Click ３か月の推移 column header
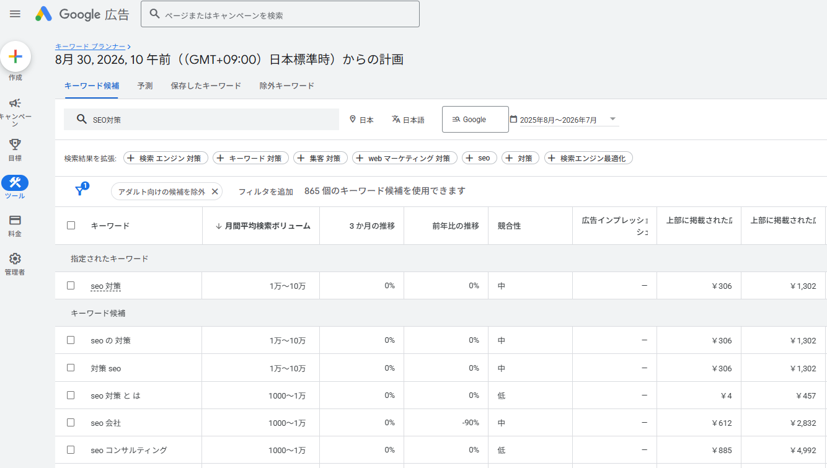 tap(372, 226)
